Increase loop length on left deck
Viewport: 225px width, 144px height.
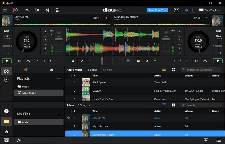51,61
